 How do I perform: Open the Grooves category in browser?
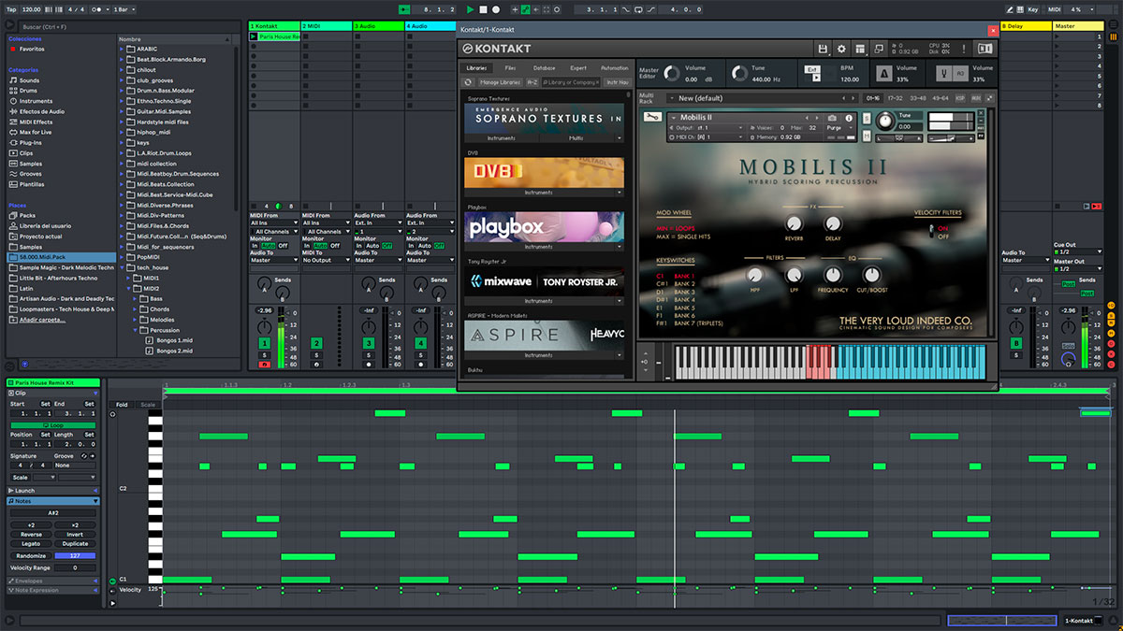pyautogui.click(x=31, y=174)
